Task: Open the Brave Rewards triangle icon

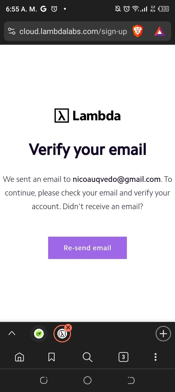Action: pos(159,32)
